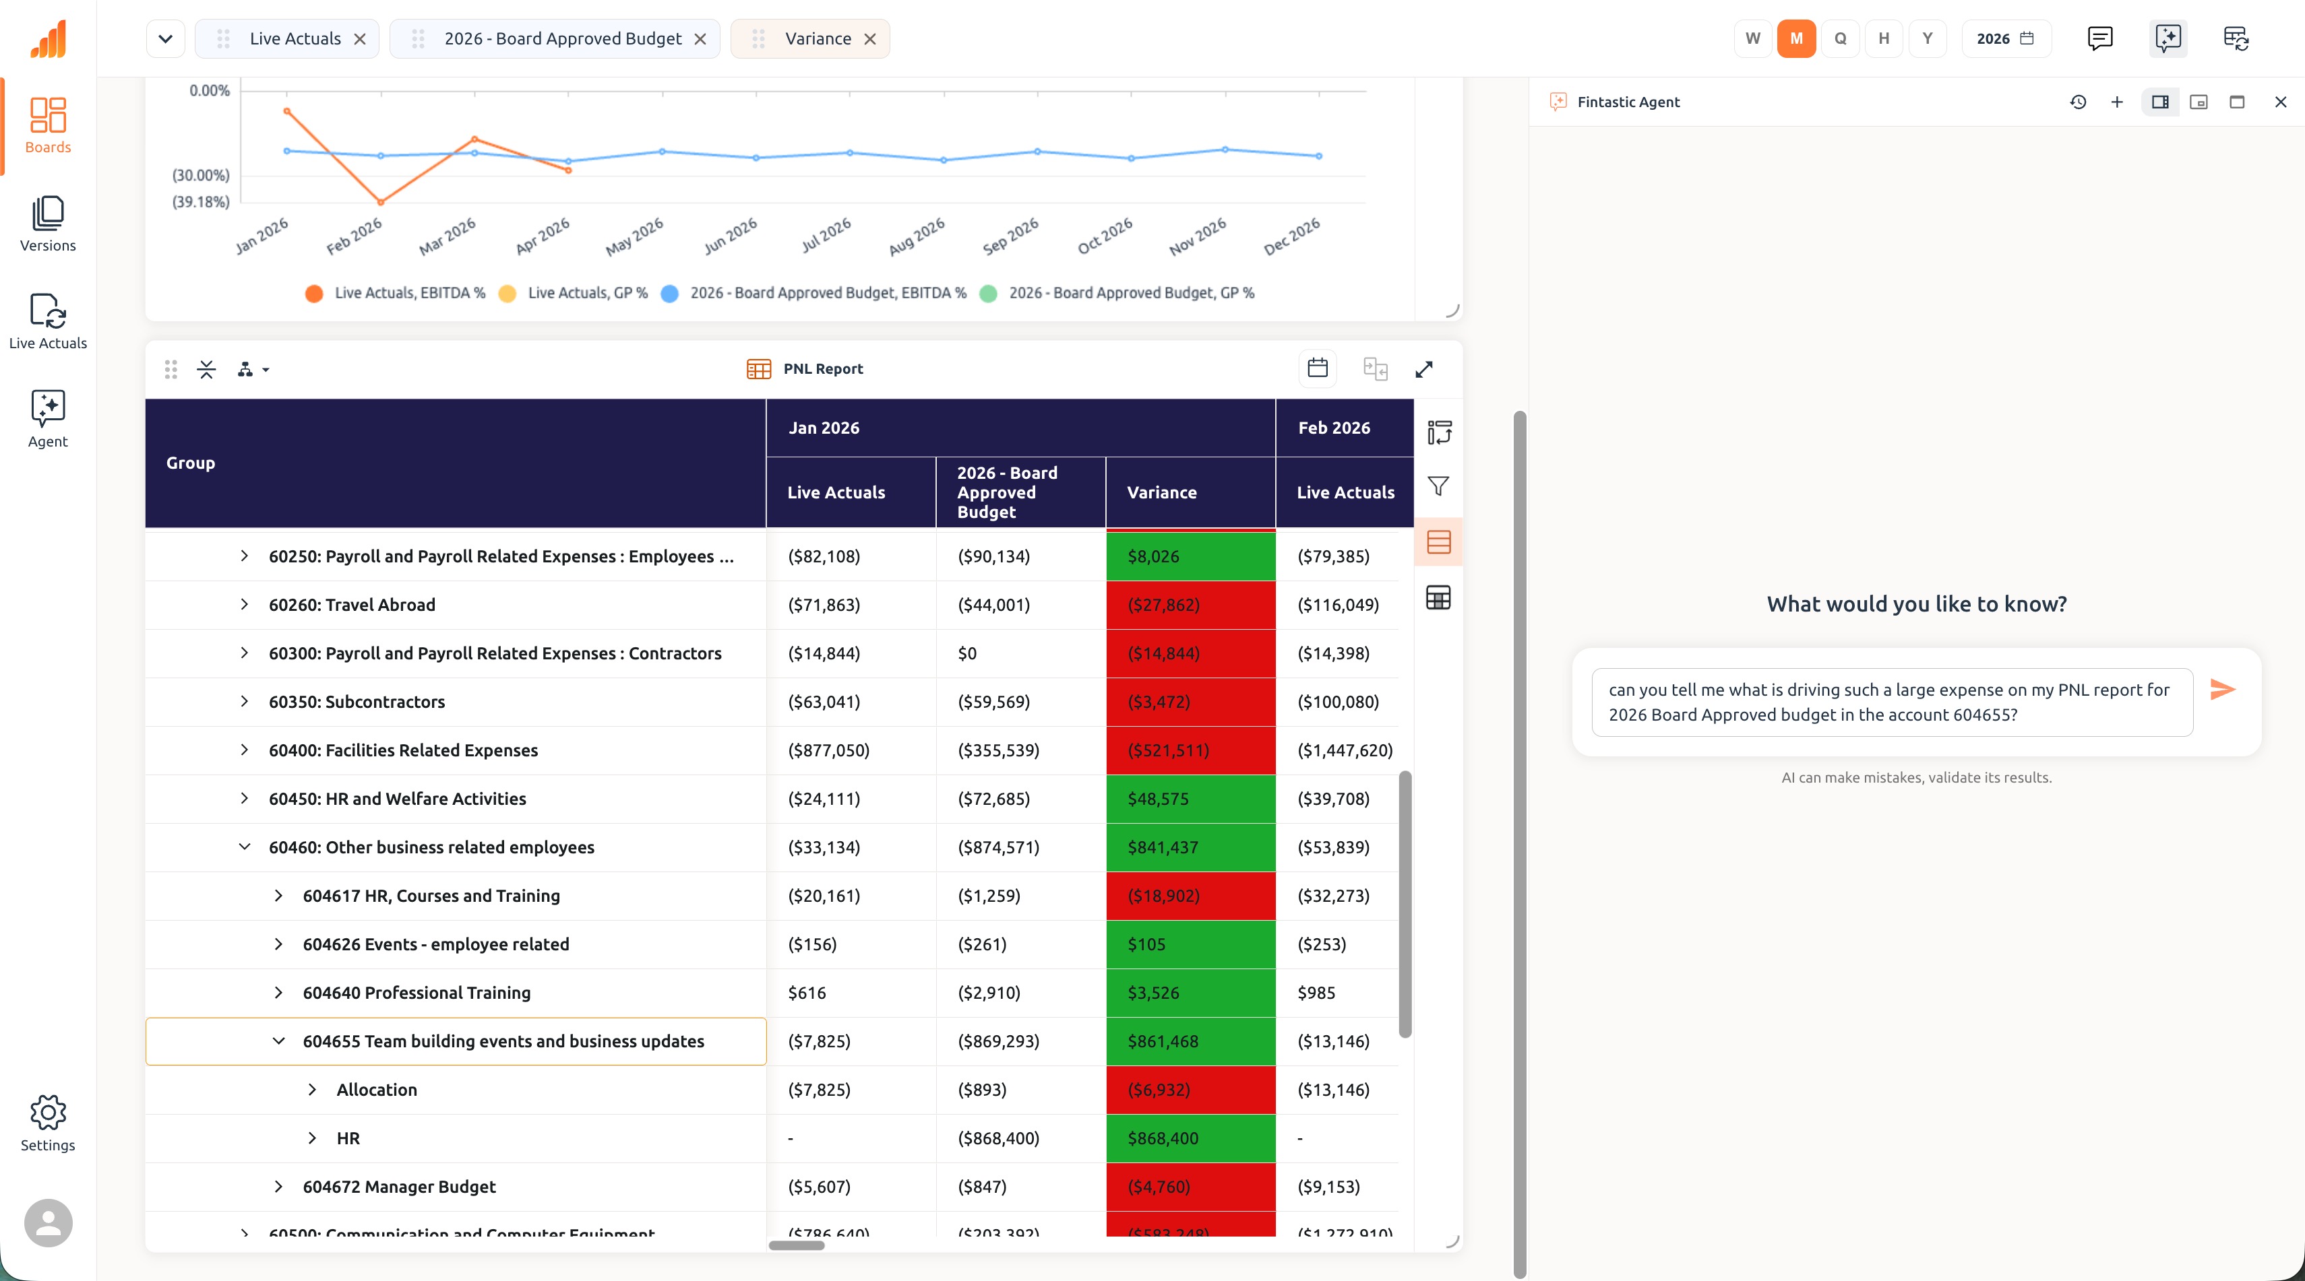Select the grid table view icon
2305x1281 pixels.
point(1438,597)
